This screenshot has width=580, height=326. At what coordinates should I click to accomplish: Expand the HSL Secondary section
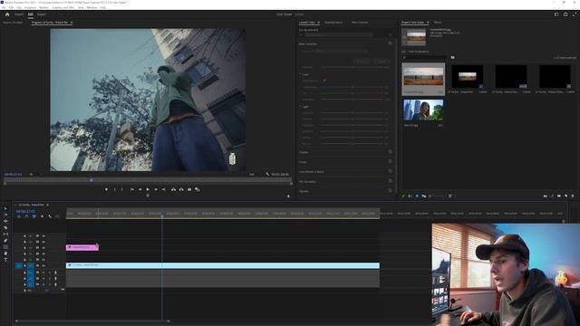coord(307,181)
